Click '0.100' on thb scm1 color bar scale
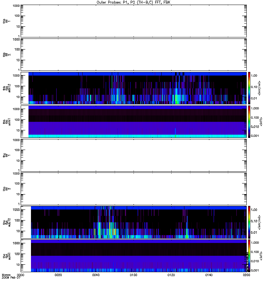Viewport: 267px width, 285px height. coord(255,118)
